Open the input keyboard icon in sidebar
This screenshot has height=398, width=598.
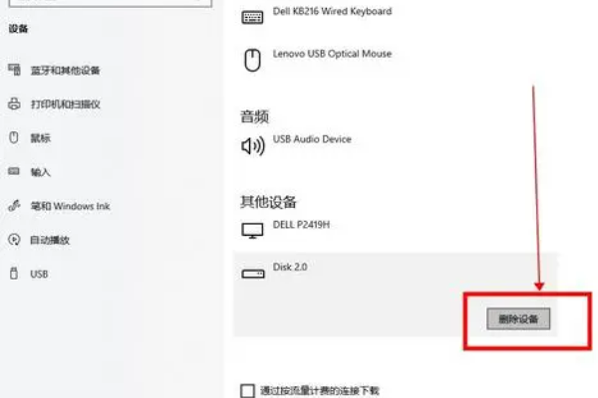[14, 171]
